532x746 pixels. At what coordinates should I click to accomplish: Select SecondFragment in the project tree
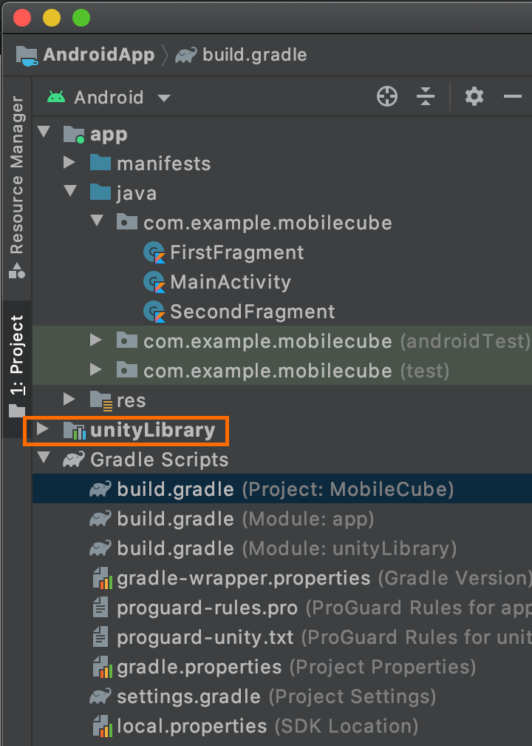[x=252, y=312]
